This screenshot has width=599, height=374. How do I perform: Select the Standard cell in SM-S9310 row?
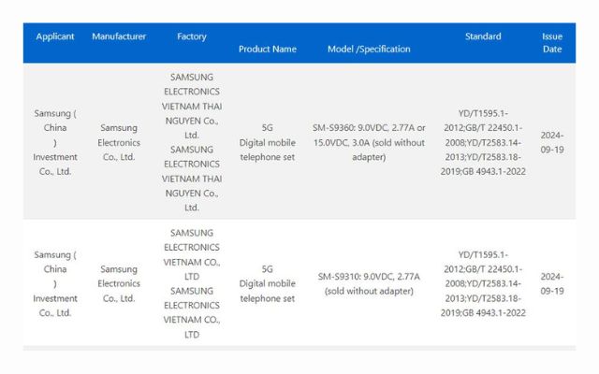483,283
